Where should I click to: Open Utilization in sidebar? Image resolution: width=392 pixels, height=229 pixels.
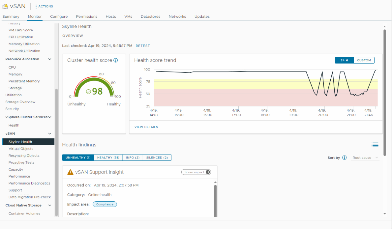point(14,95)
